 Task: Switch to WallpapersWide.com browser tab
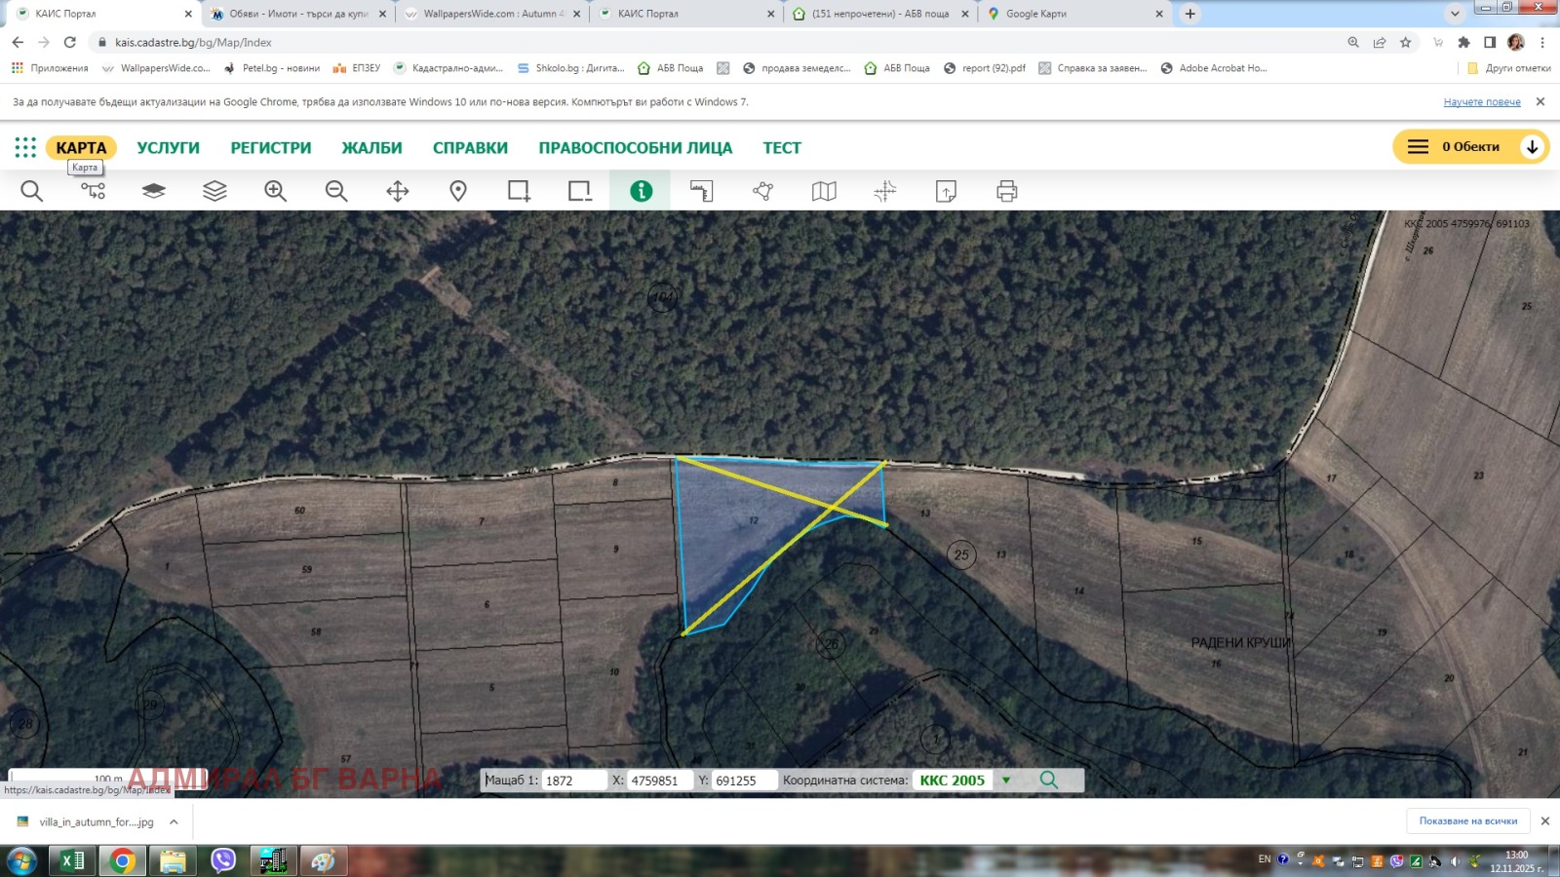494,14
